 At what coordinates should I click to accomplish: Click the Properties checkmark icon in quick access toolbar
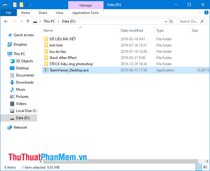(x=15, y=5)
